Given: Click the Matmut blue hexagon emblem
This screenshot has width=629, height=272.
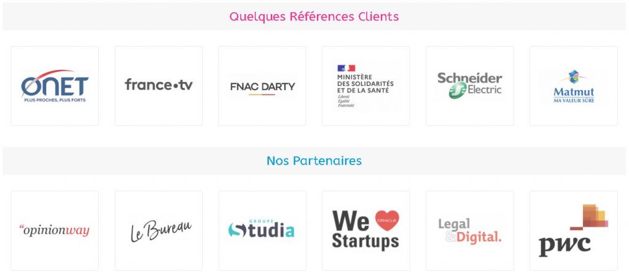Looking at the screenshot, I should pos(574,76).
